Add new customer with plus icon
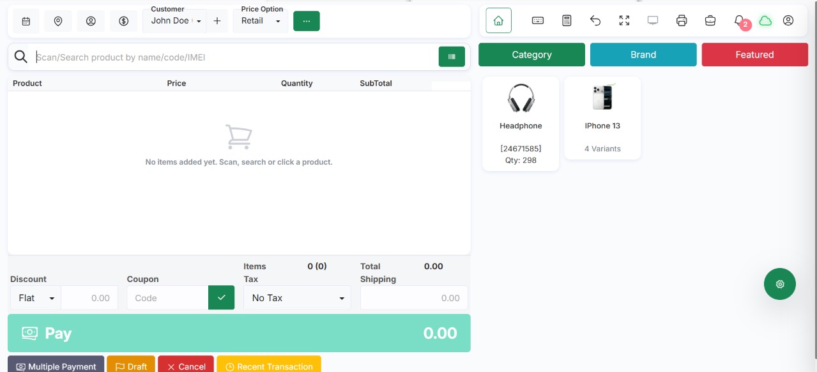 click(x=217, y=21)
